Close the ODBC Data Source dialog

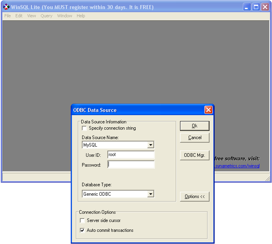pyautogui.click(x=208, y=110)
